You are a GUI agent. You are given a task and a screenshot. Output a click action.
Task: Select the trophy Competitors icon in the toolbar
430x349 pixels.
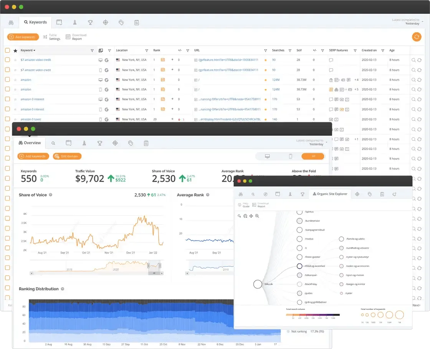[x=90, y=22]
